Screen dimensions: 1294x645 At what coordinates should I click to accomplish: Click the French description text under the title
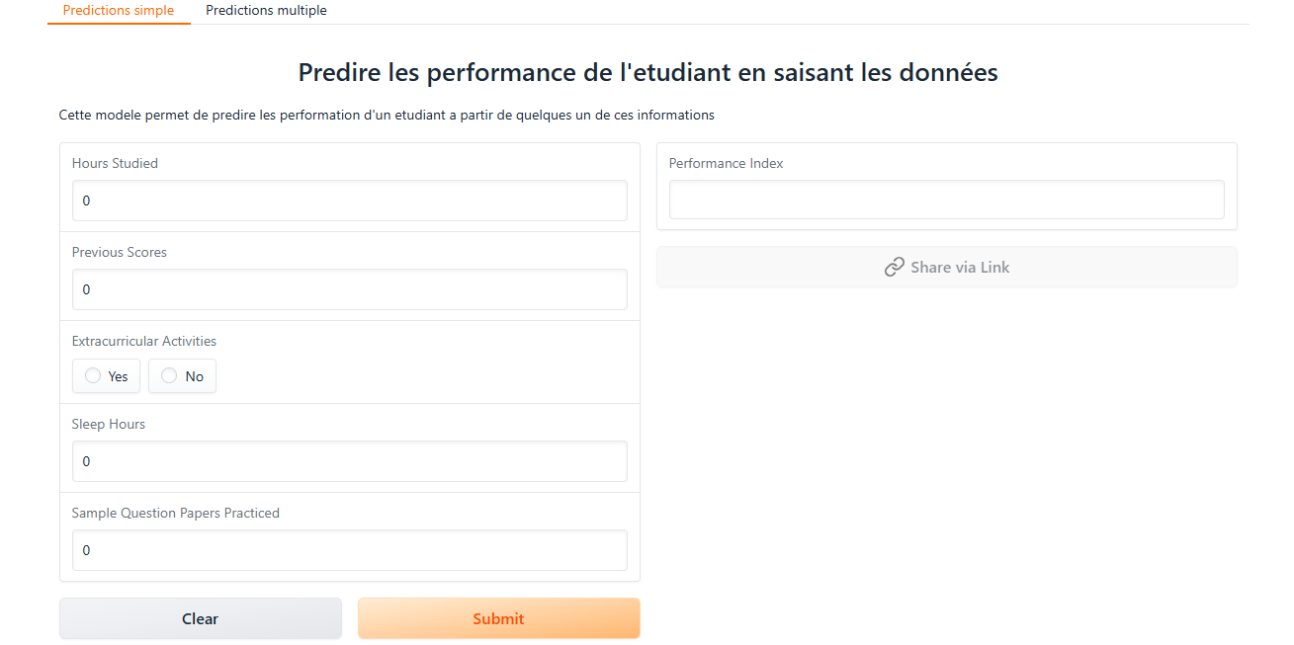pos(387,115)
